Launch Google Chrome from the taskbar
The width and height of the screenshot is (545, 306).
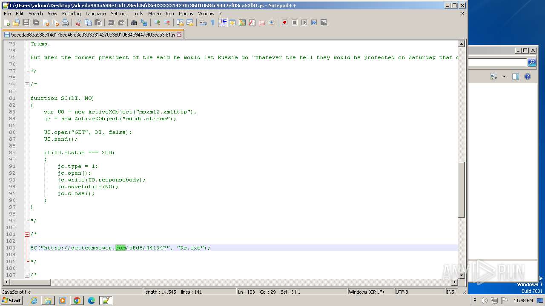coord(77,300)
